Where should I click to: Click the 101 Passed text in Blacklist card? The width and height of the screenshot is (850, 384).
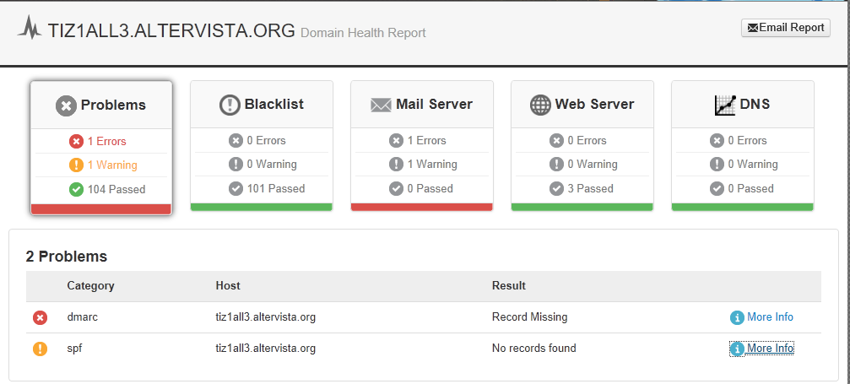coord(276,189)
